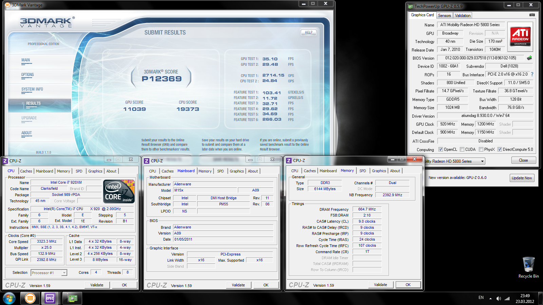Click Validate in Memory CPU-Z window

point(380,285)
